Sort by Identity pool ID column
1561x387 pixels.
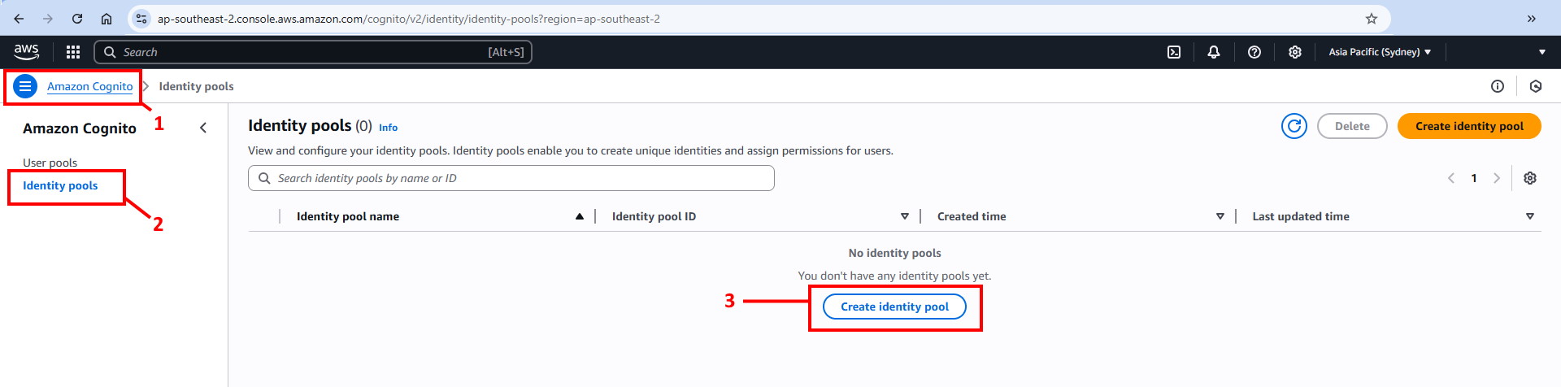tap(904, 216)
